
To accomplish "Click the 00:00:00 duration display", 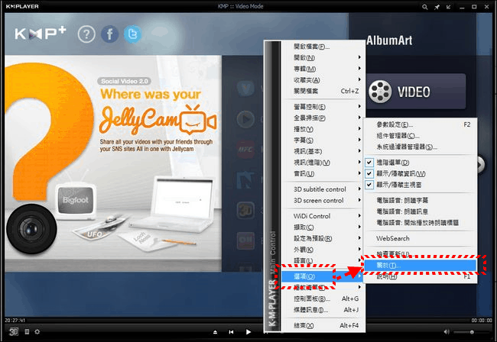I will [482, 321].
